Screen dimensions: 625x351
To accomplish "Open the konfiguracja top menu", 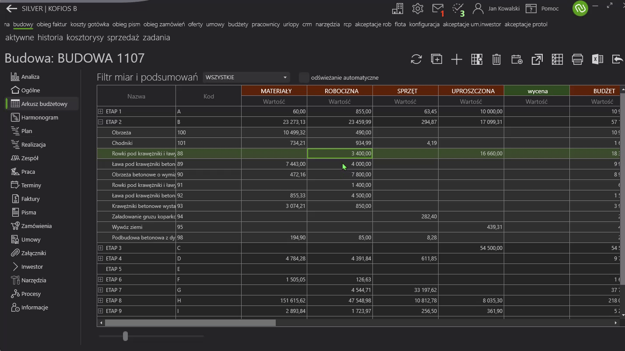I will (x=424, y=24).
